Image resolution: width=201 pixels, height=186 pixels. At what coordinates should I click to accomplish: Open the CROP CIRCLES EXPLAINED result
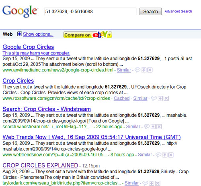40,166
